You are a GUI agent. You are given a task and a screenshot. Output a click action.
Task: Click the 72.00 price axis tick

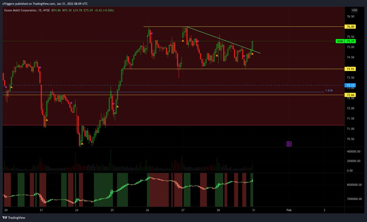(x=350, y=108)
